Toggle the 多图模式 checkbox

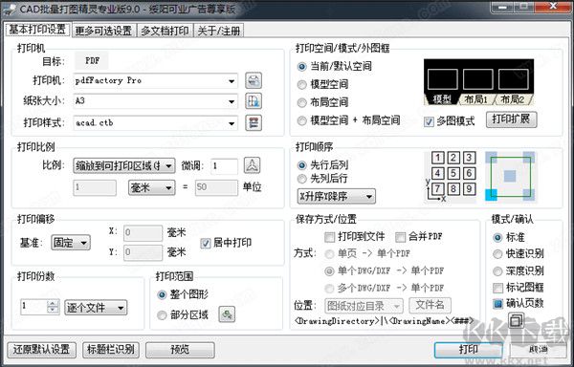[429, 121]
